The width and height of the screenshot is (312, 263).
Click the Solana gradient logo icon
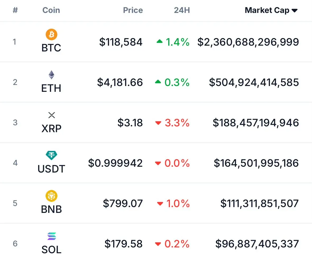click(52, 236)
